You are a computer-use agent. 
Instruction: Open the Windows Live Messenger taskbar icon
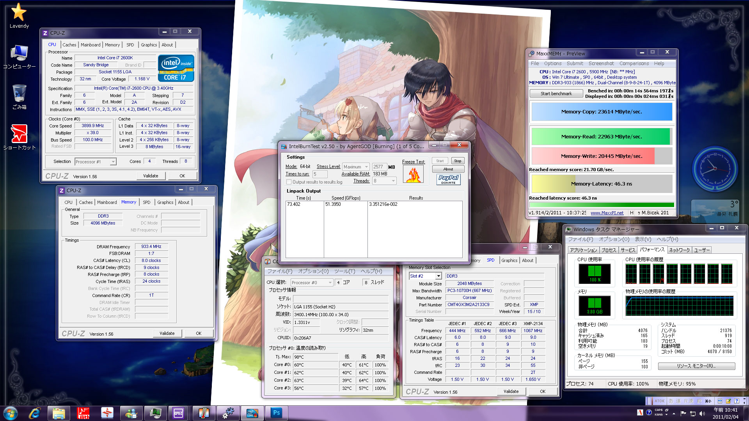click(x=131, y=413)
